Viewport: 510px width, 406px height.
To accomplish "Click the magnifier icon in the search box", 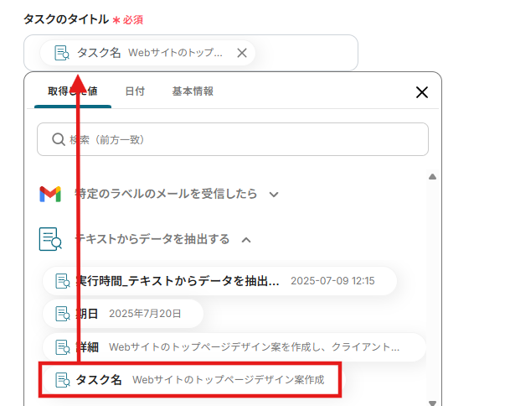I will click(x=59, y=139).
